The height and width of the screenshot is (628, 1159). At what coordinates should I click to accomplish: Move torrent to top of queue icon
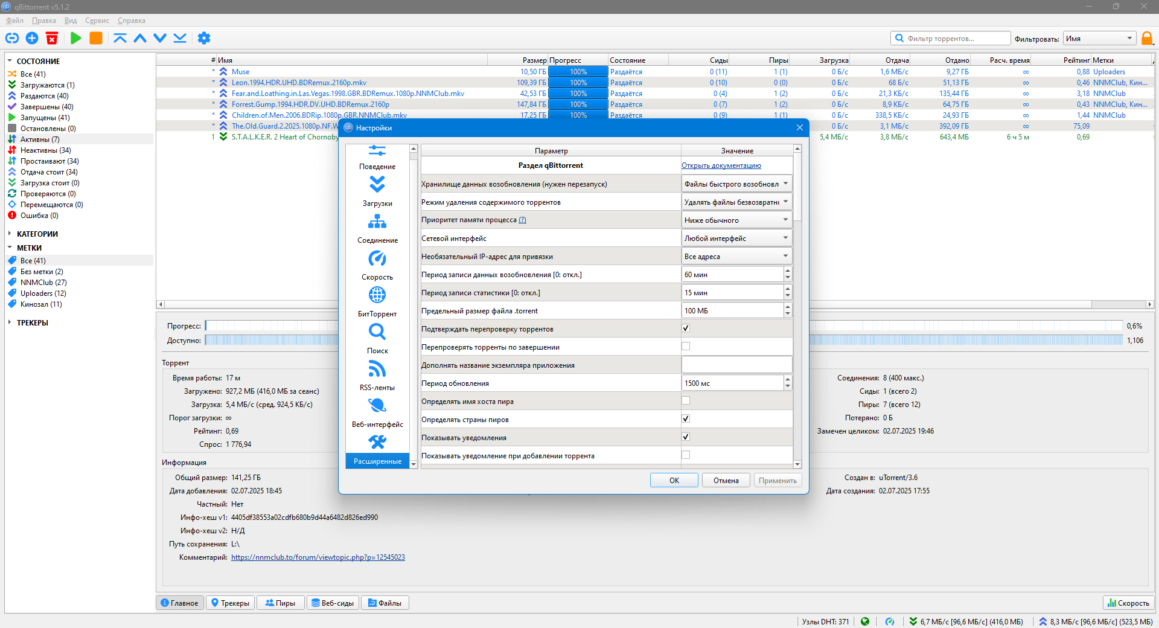pos(120,38)
